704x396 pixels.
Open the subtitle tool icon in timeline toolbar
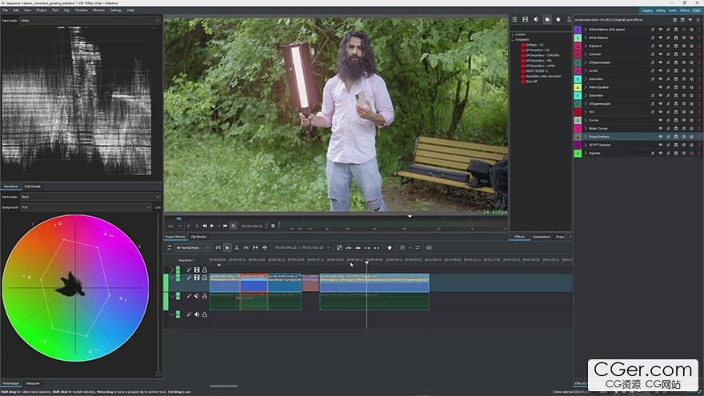coord(429,247)
